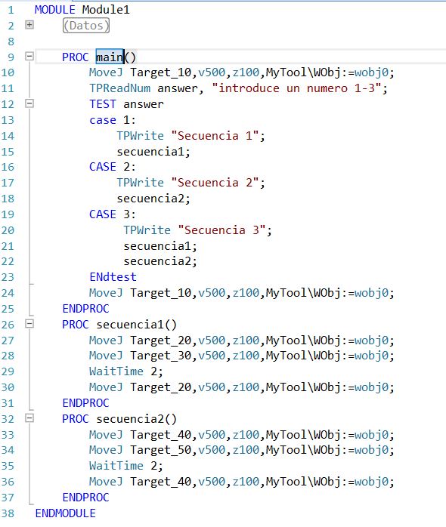Click Target_30 on line 28

coord(160,356)
